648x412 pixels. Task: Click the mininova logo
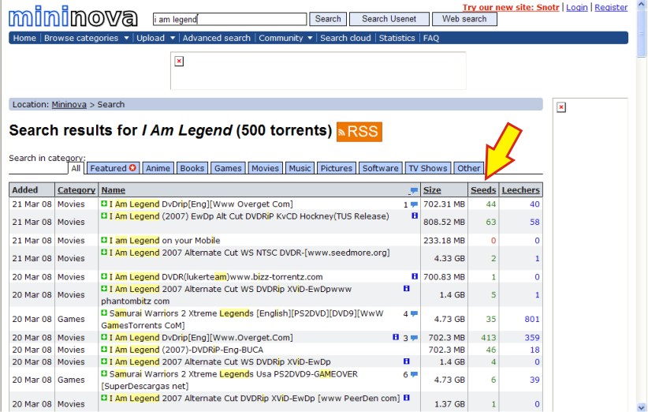click(x=73, y=17)
